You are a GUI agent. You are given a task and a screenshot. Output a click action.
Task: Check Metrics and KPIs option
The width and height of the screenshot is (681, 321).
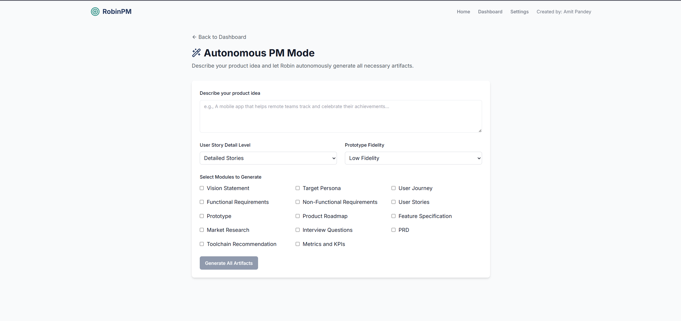coord(297,244)
